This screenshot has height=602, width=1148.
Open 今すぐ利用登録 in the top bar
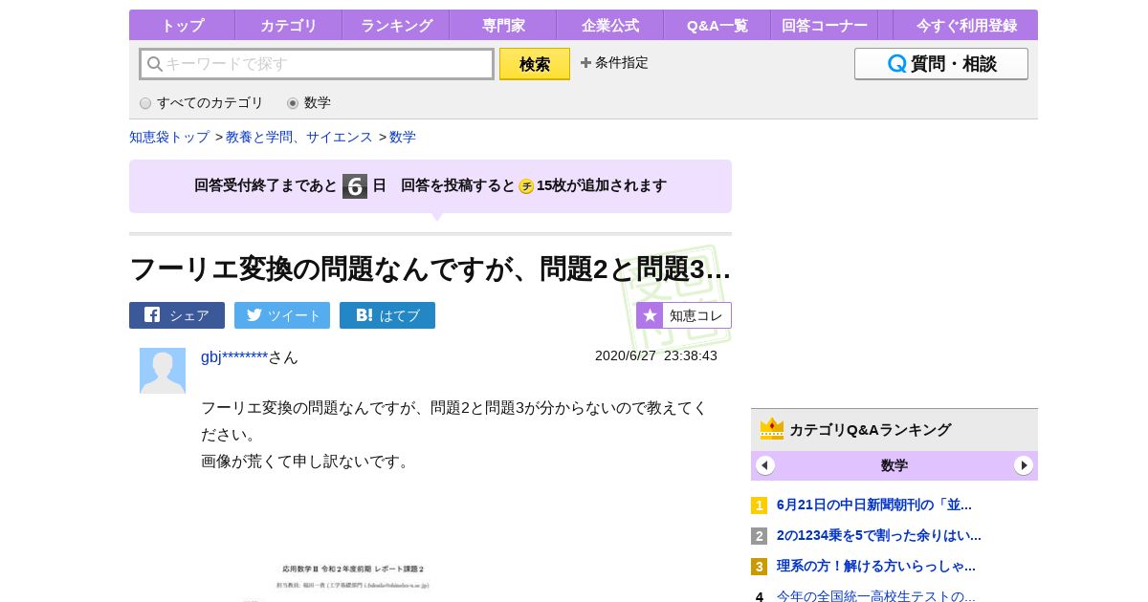[x=964, y=25]
